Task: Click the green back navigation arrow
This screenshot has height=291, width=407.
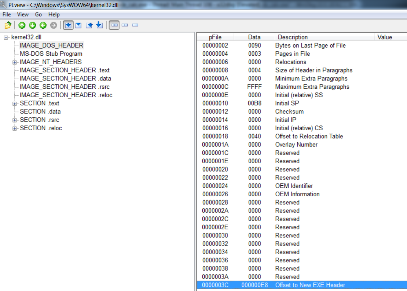Action: (42, 25)
